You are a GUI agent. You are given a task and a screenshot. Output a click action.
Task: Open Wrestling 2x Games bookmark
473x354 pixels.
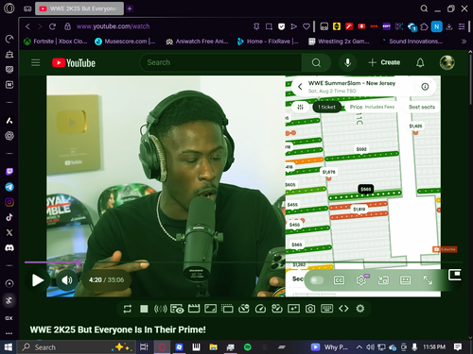pyautogui.click(x=339, y=42)
